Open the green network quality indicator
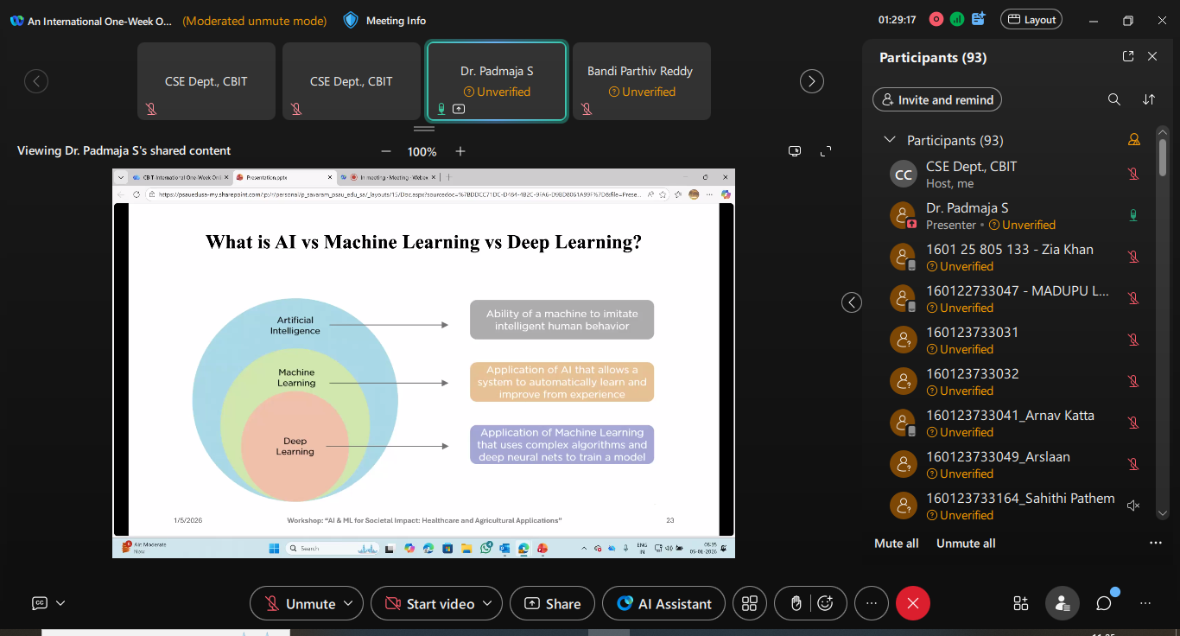 (x=957, y=19)
